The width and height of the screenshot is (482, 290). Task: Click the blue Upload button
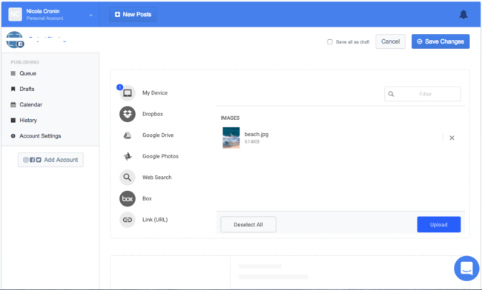click(439, 225)
